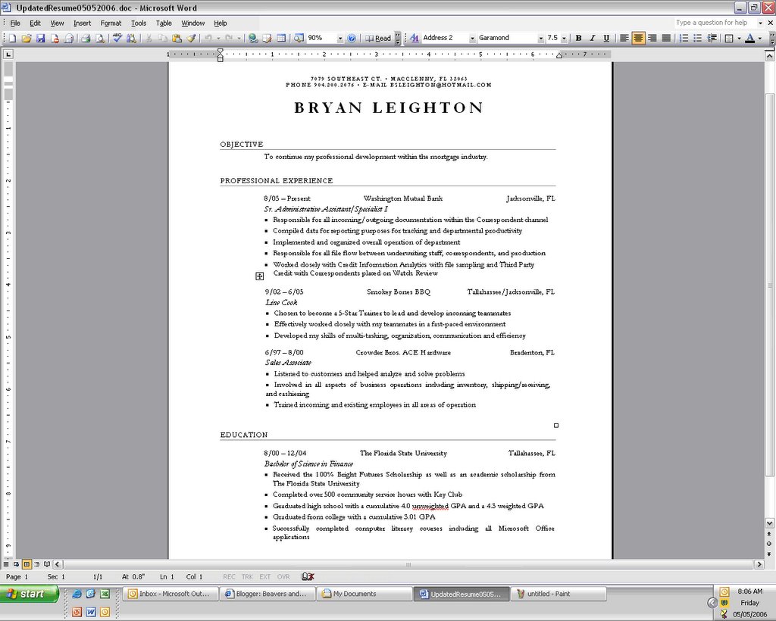Open My Documents from the taskbar
The height and width of the screenshot is (621, 776).
click(x=364, y=594)
